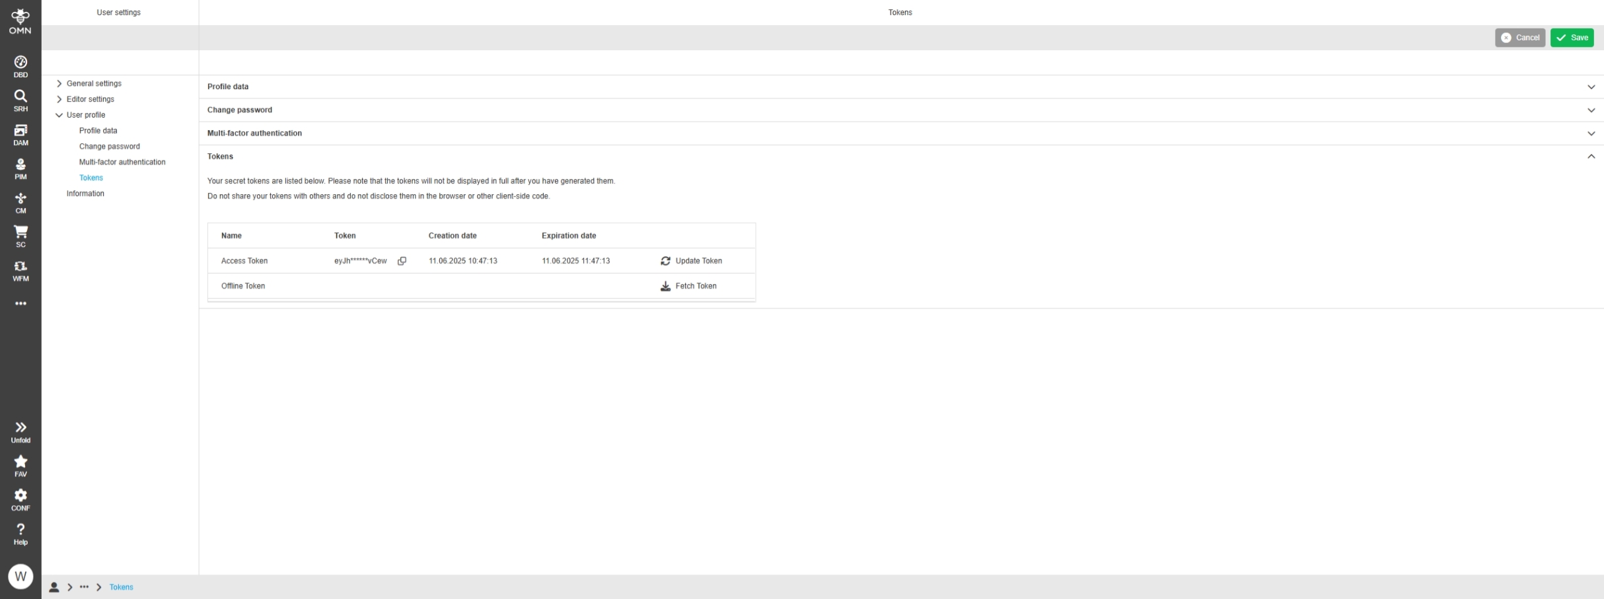Click the Creation date column header
1604x599 pixels.
click(453, 236)
